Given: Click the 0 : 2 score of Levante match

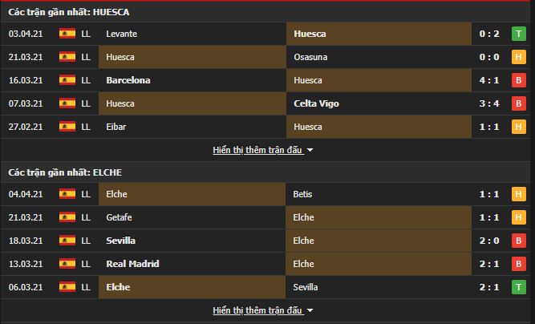Looking at the screenshot, I should coord(489,34).
